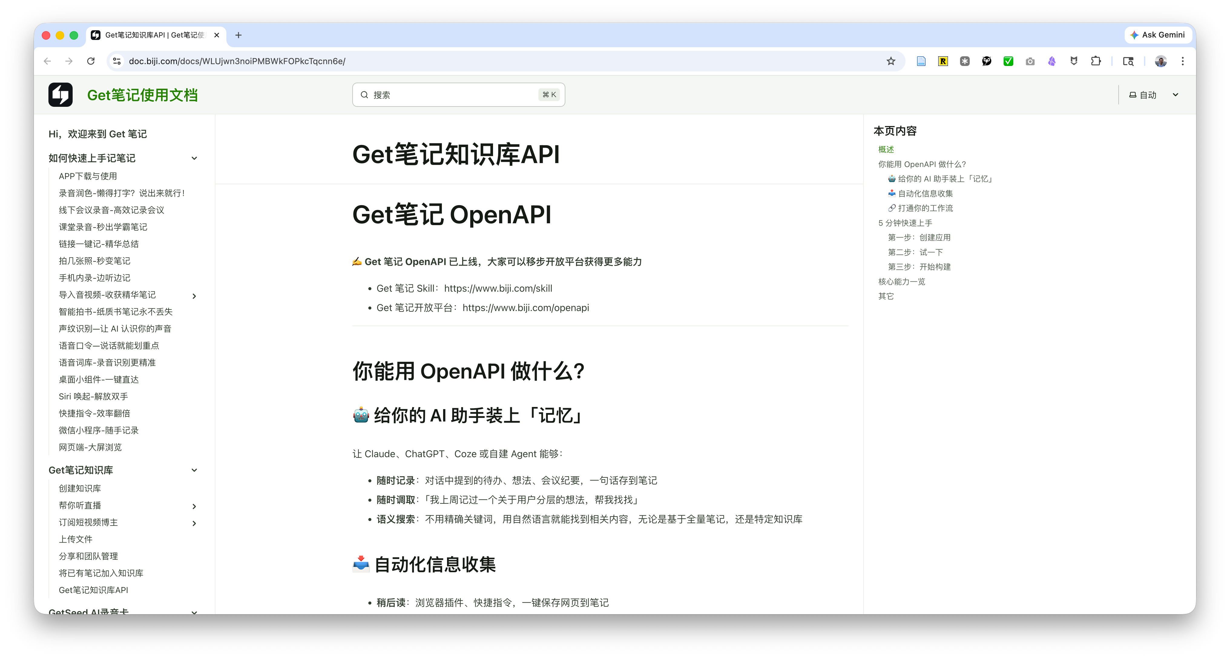Jump to 5 分钟快速上手 section
Viewport: 1230px width, 659px height.
[905, 223]
